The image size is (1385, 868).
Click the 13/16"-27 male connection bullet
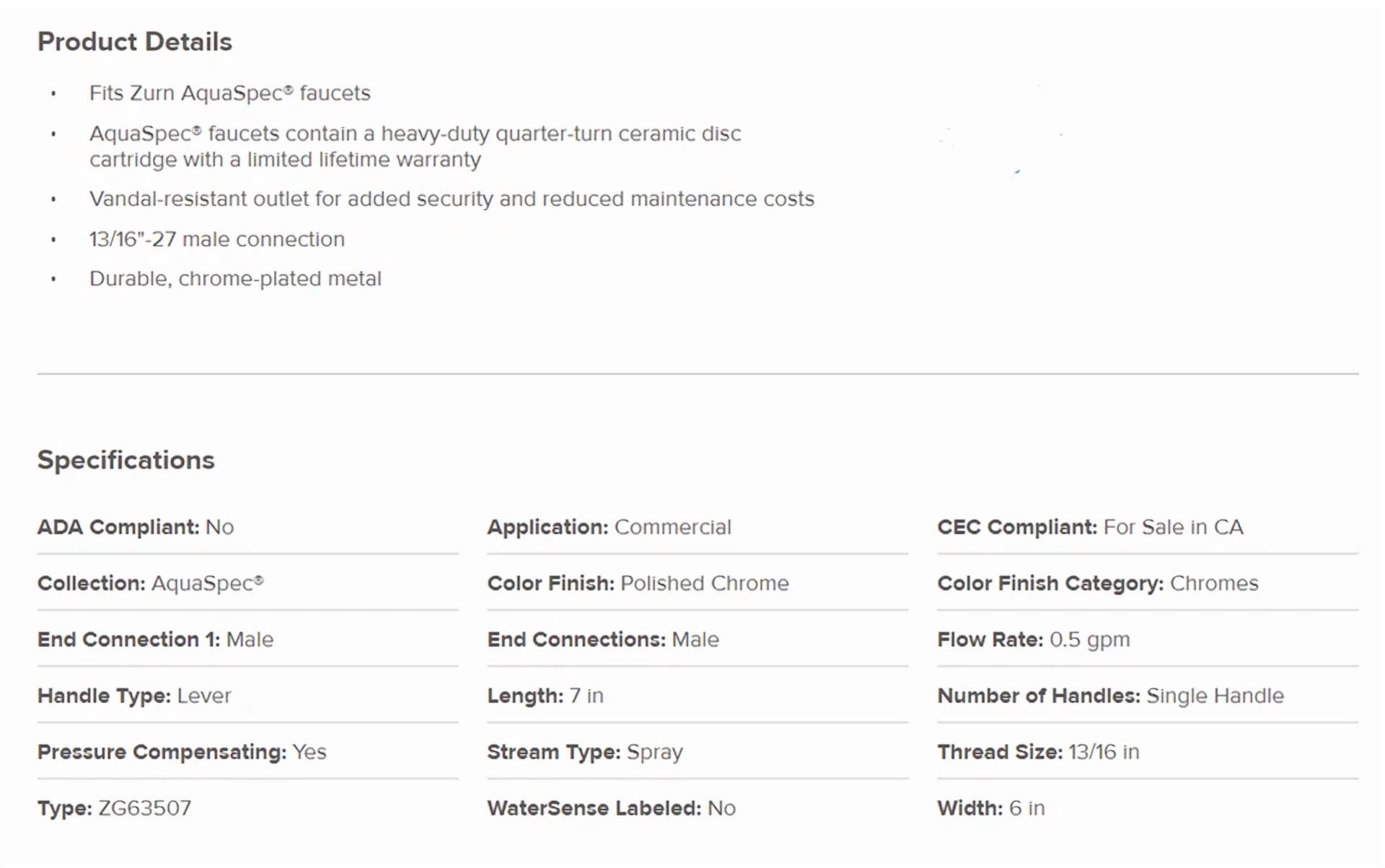click(x=217, y=239)
